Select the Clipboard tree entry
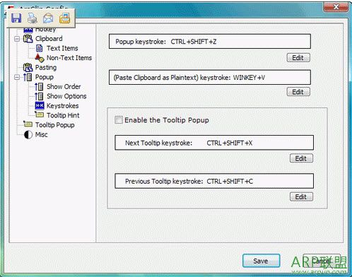 click(x=49, y=39)
